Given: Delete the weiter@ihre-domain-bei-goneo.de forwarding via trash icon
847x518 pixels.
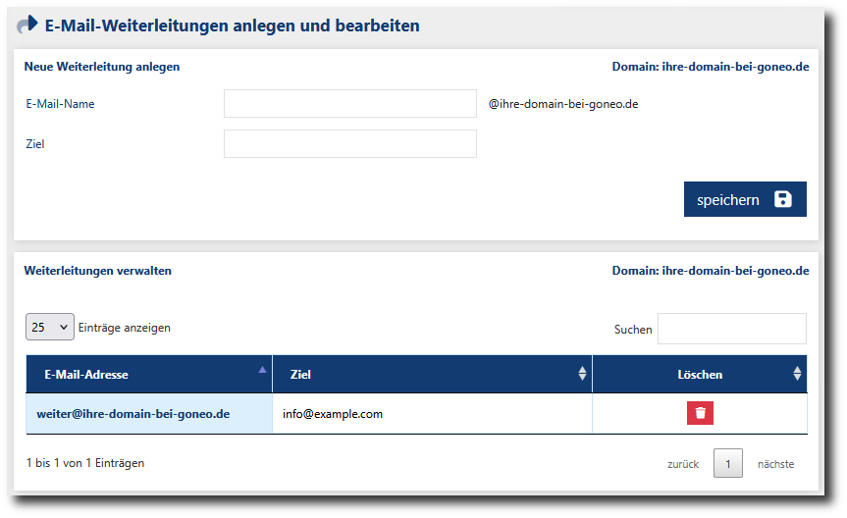Looking at the screenshot, I should coord(700,413).
